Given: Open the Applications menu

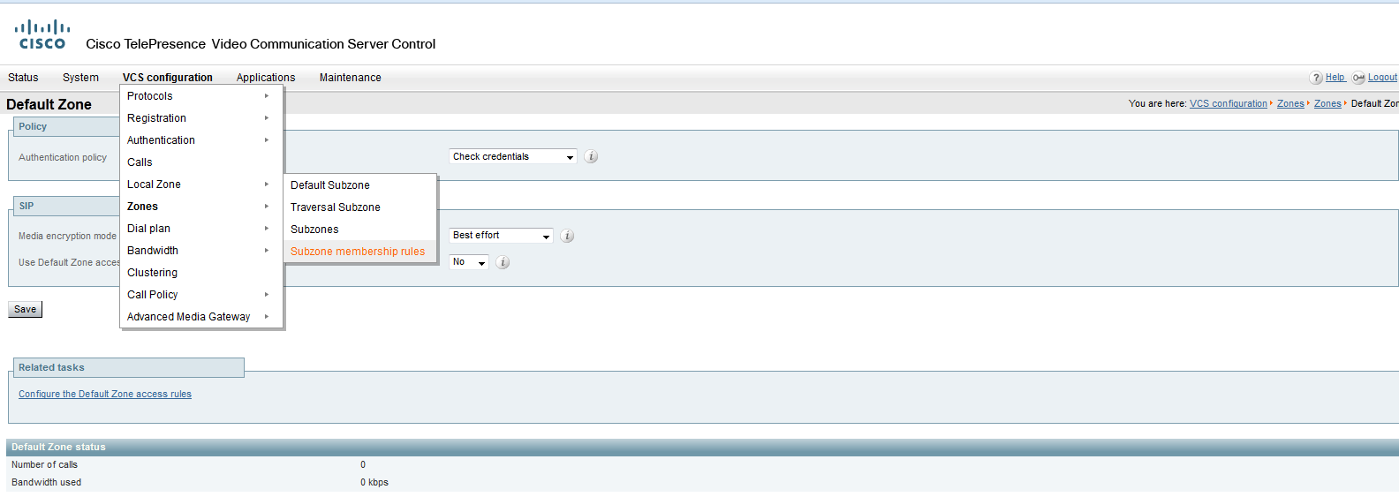Looking at the screenshot, I should click(x=266, y=78).
